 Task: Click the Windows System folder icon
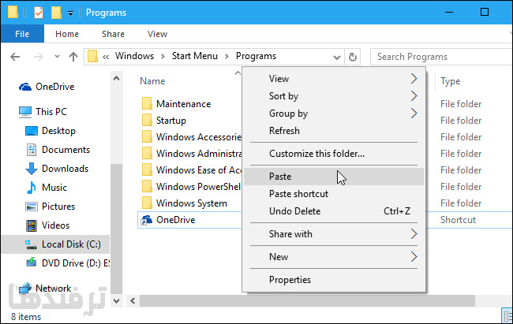click(x=147, y=203)
